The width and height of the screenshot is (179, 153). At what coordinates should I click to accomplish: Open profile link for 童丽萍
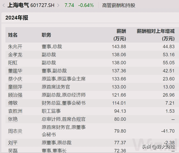(x=15, y=87)
